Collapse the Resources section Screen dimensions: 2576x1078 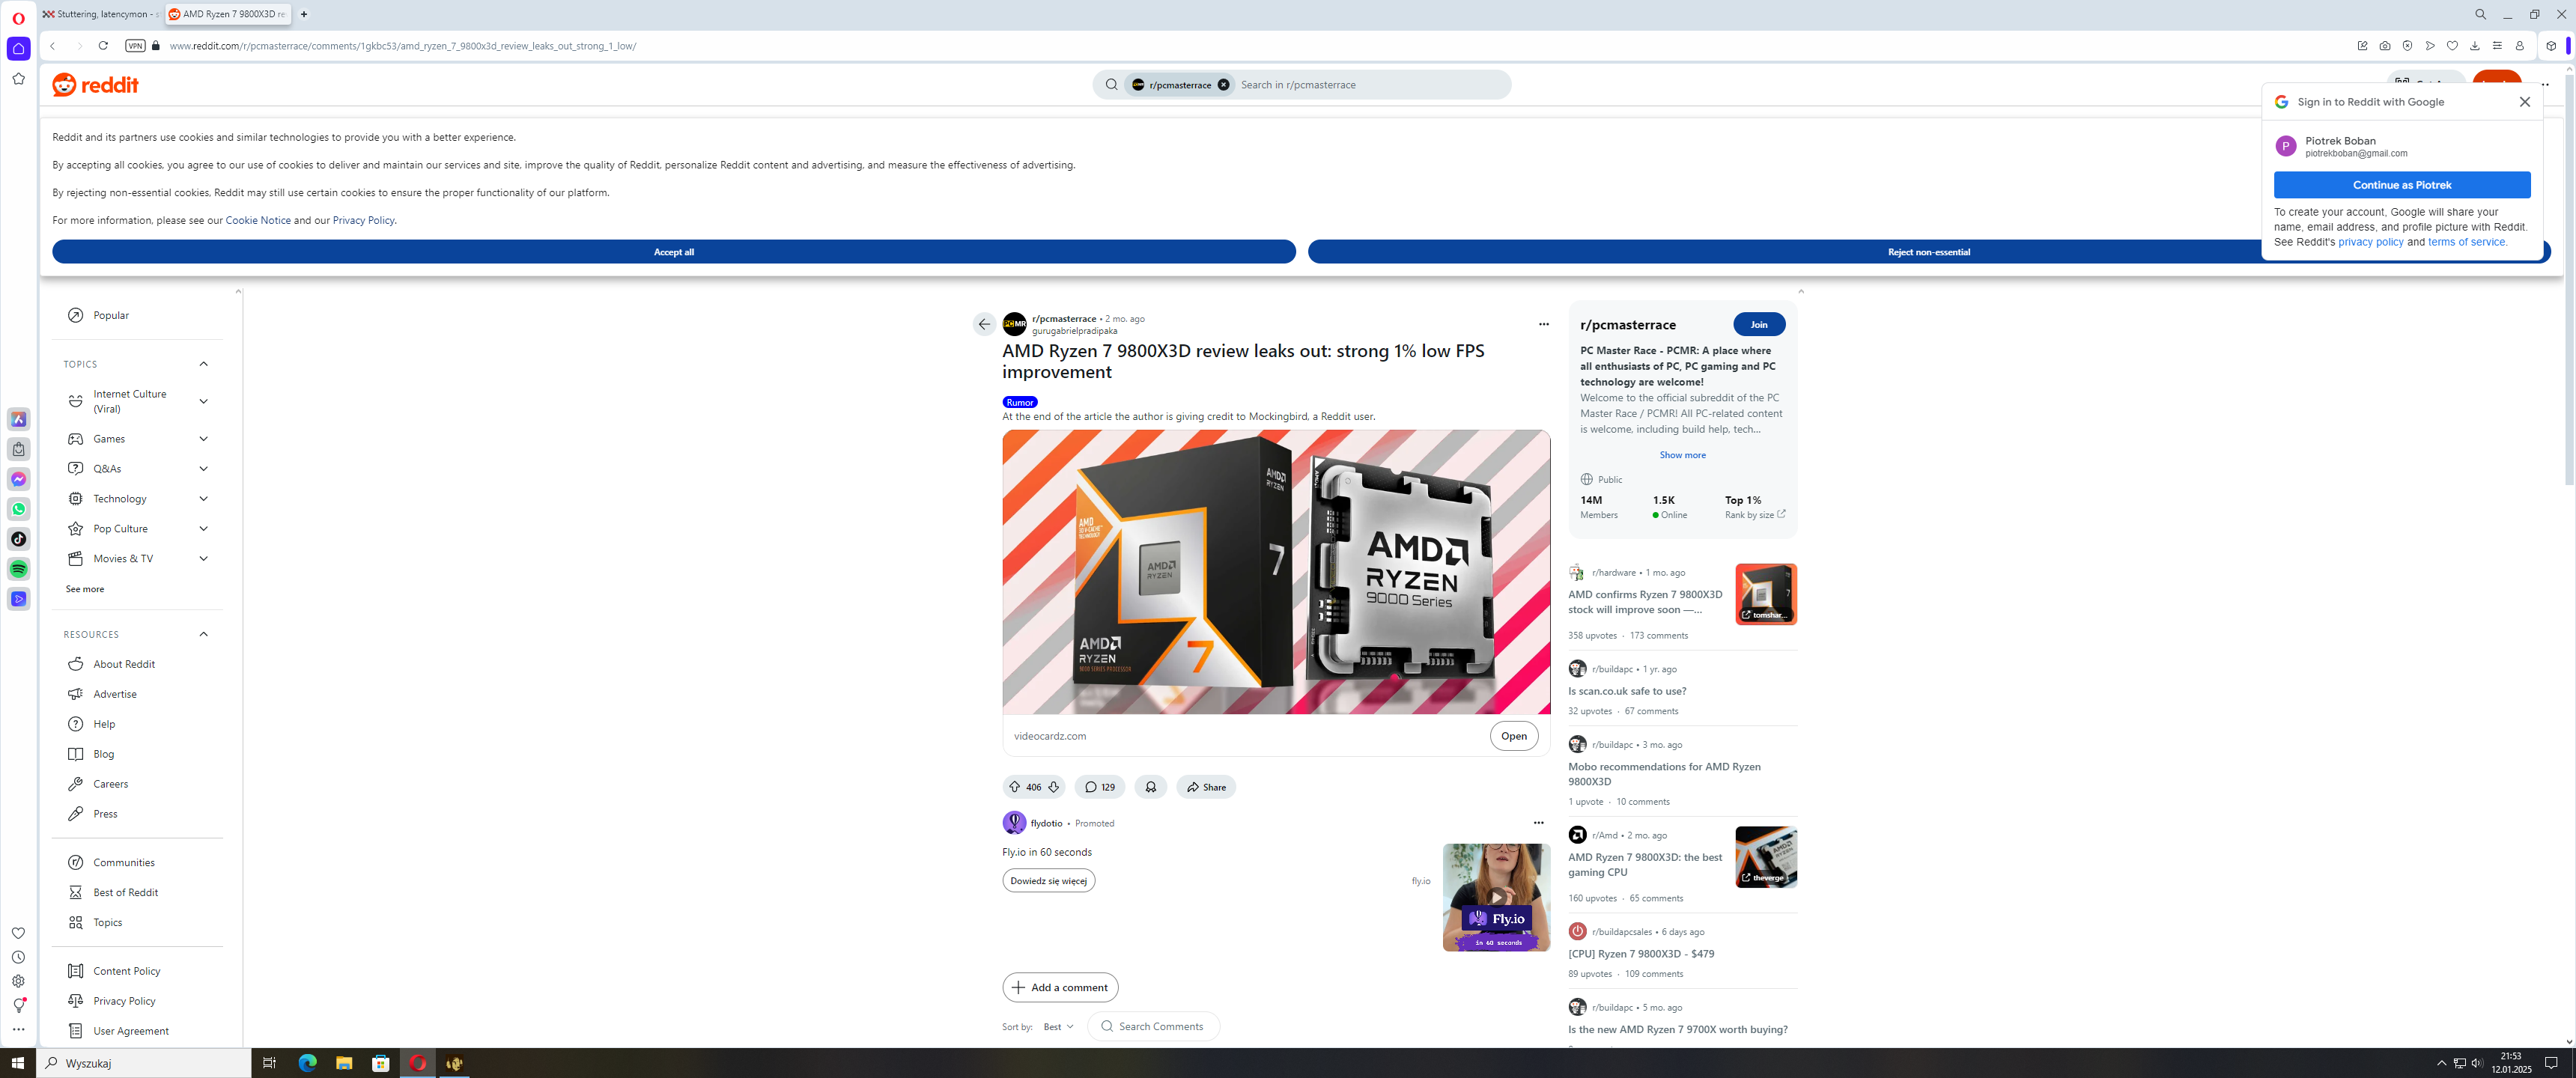coord(203,634)
